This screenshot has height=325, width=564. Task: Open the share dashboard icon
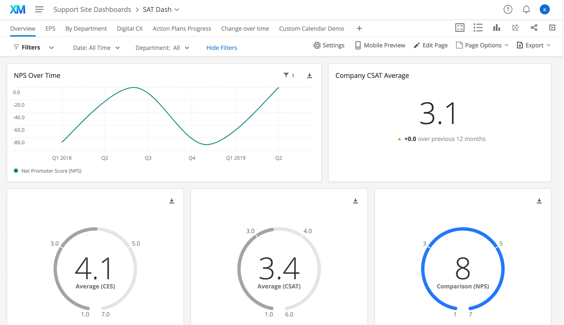click(x=534, y=28)
